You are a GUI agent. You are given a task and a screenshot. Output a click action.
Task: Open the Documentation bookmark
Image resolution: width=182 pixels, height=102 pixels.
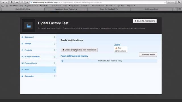tap(98, 6)
